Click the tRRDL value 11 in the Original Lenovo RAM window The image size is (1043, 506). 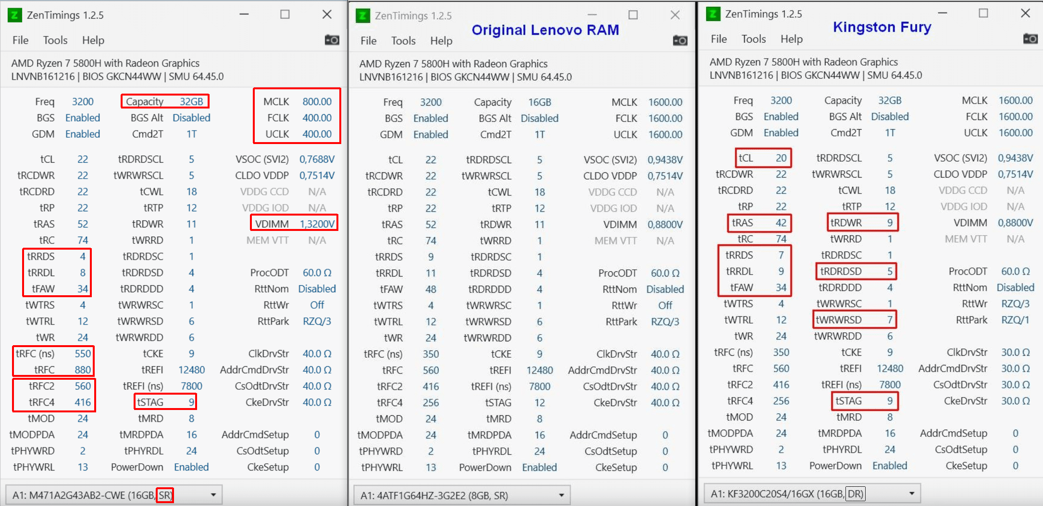click(431, 273)
